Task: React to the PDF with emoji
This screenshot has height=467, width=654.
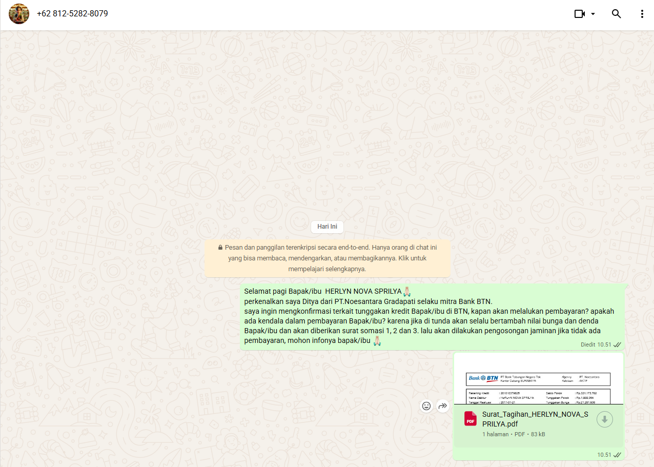Action: point(426,406)
